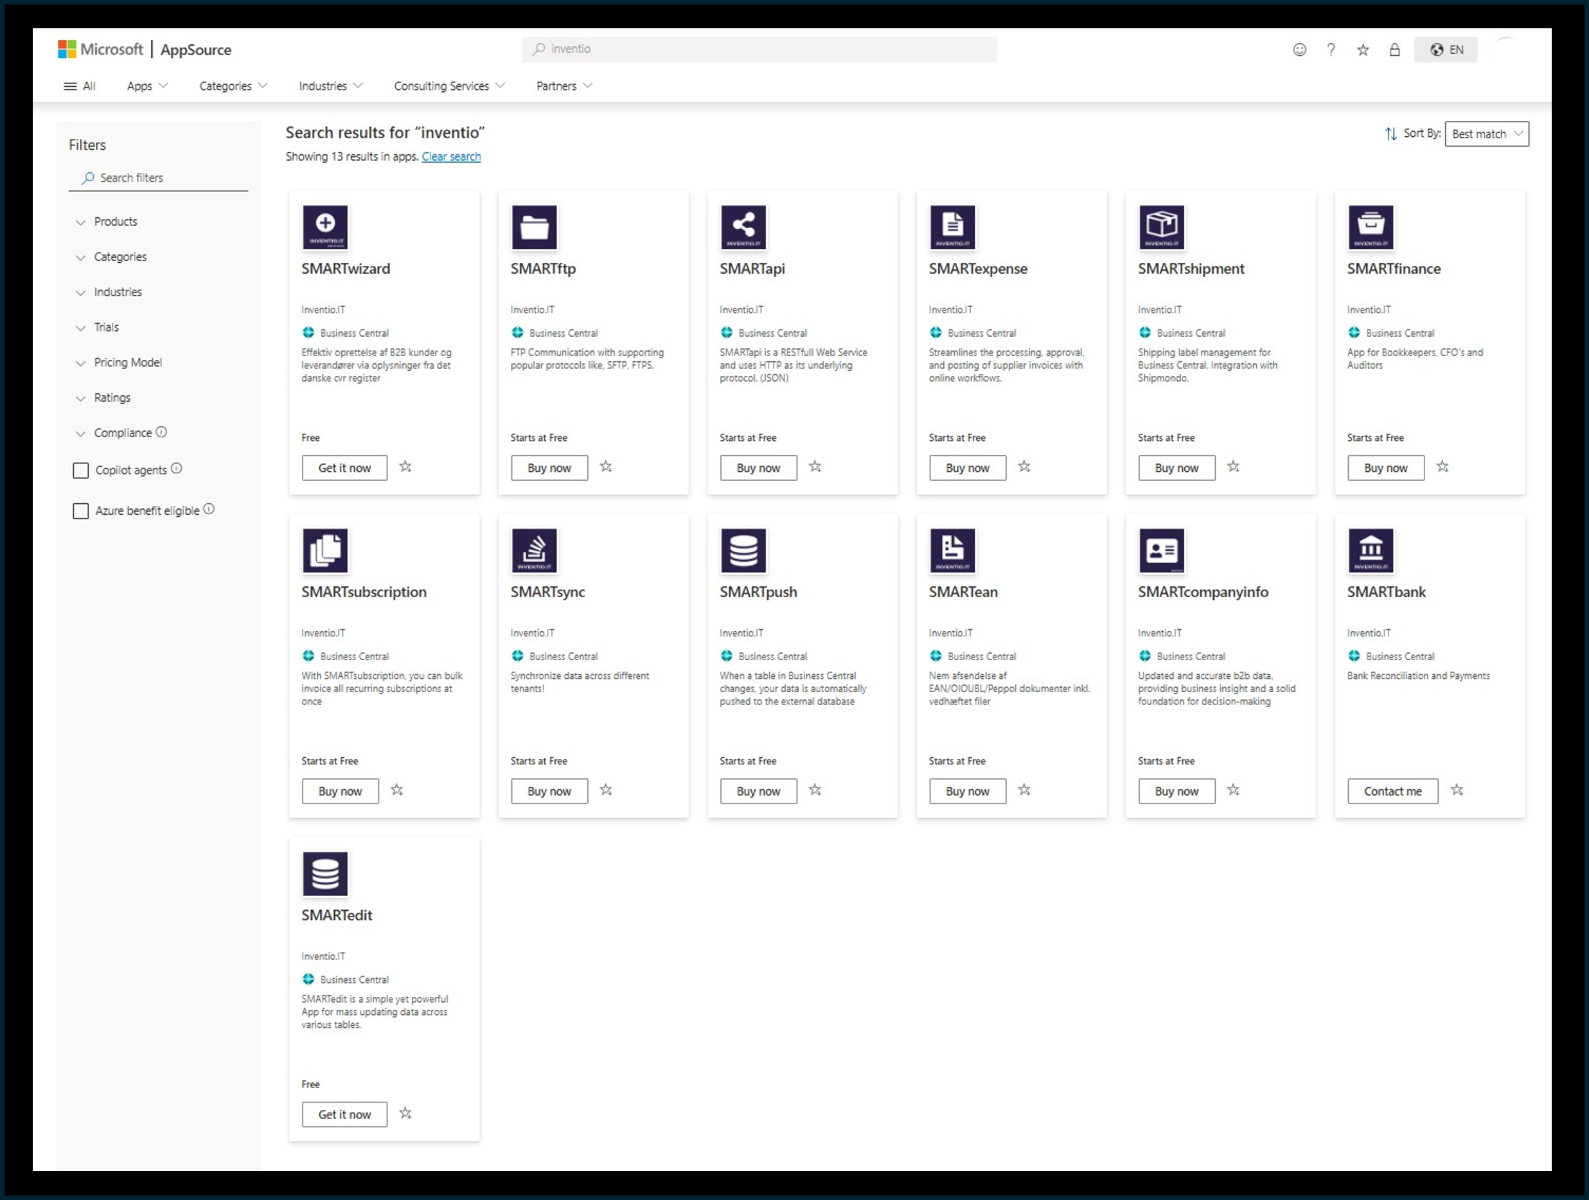Enable the Copilot agents checkbox
Viewport: 1589px width, 1200px height.
[81, 470]
